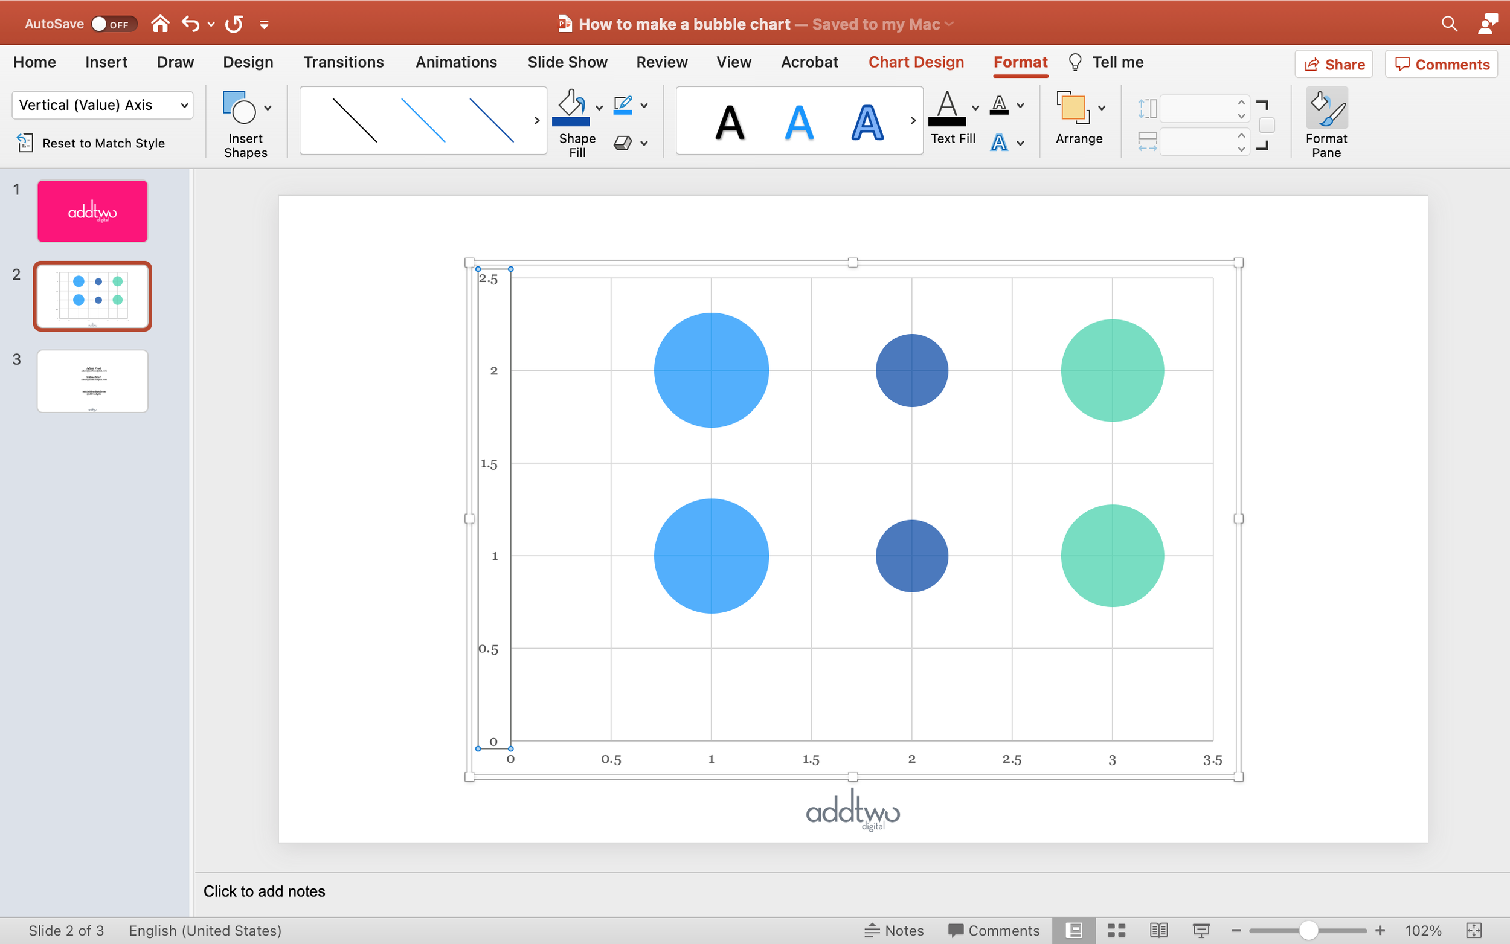The width and height of the screenshot is (1510, 944).
Task: Click the Arrange icon
Action: [1073, 108]
